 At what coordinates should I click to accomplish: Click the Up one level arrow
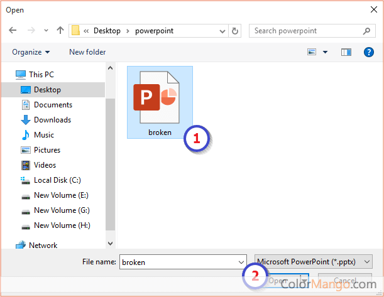click(x=60, y=30)
